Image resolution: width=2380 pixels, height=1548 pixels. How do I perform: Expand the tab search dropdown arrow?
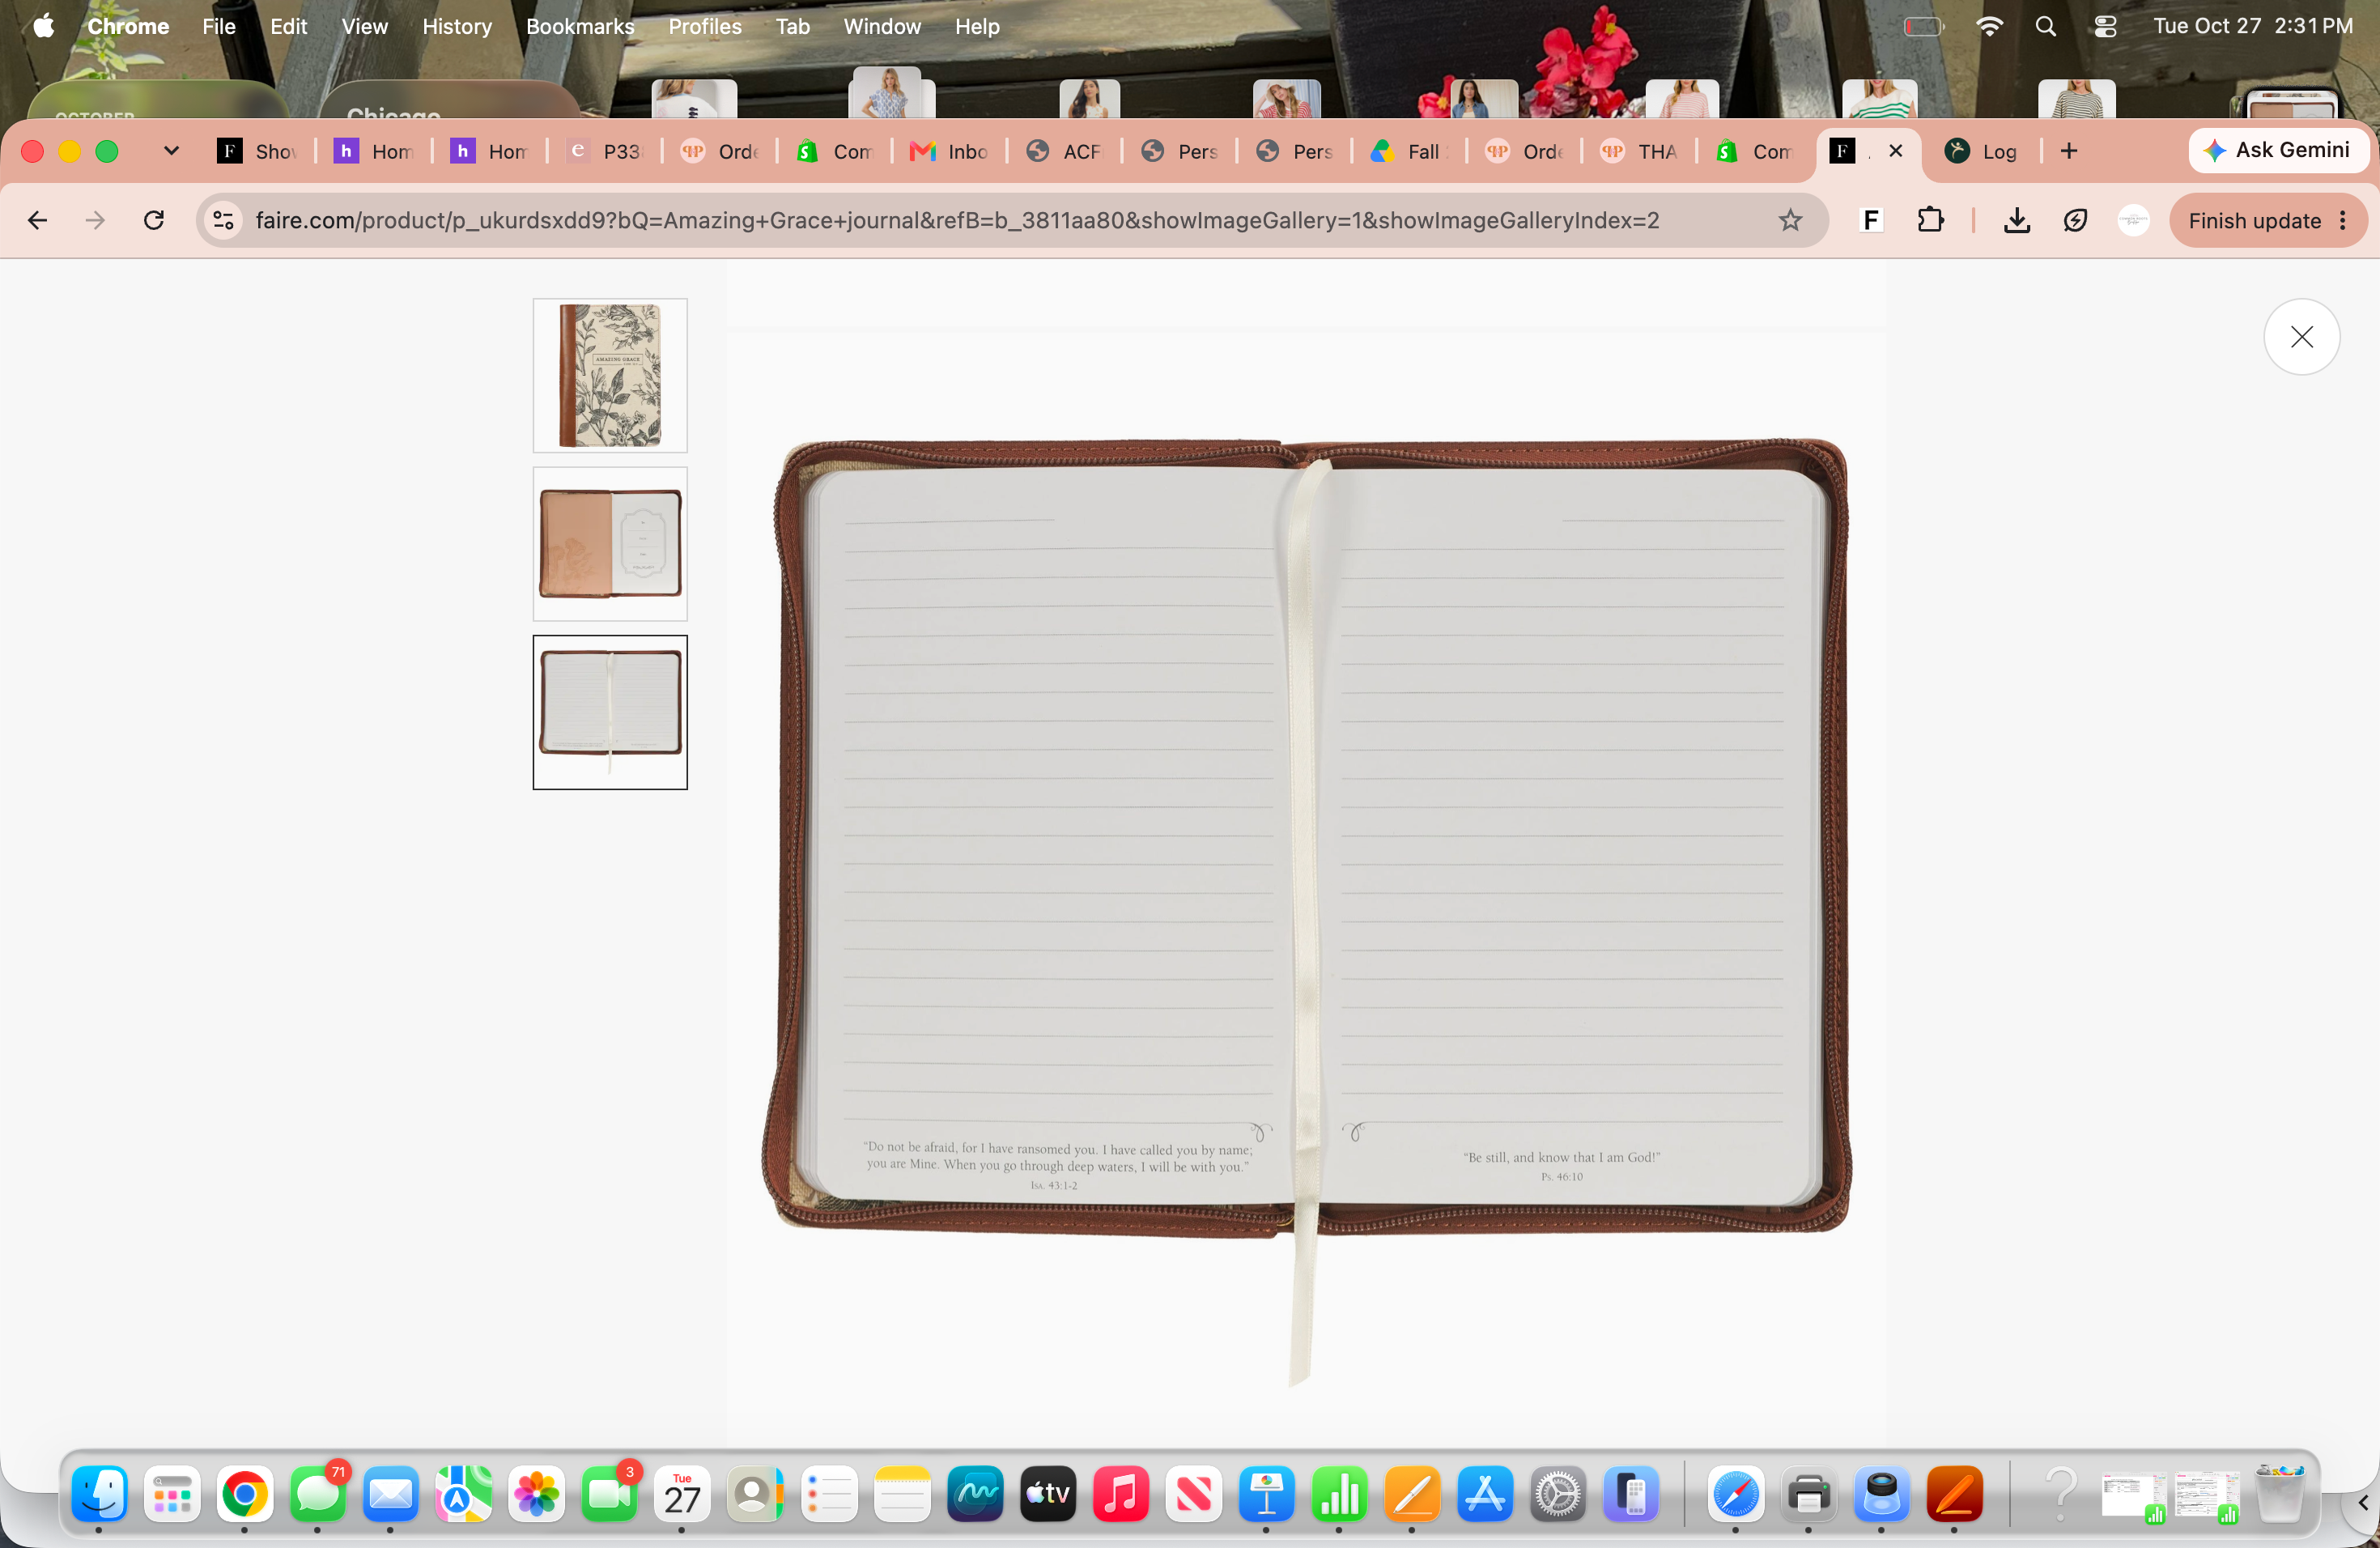pos(171,151)
